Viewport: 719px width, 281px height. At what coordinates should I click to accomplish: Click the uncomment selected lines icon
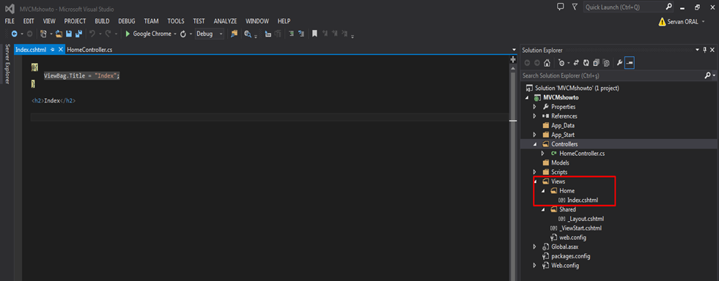pos(301,34)
